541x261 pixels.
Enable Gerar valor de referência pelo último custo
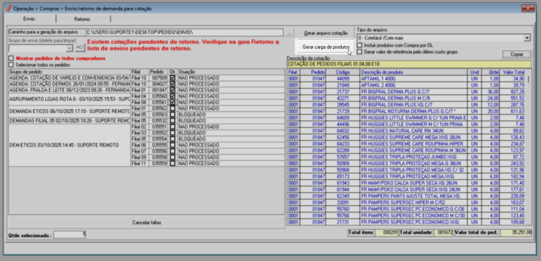point(360,52)
